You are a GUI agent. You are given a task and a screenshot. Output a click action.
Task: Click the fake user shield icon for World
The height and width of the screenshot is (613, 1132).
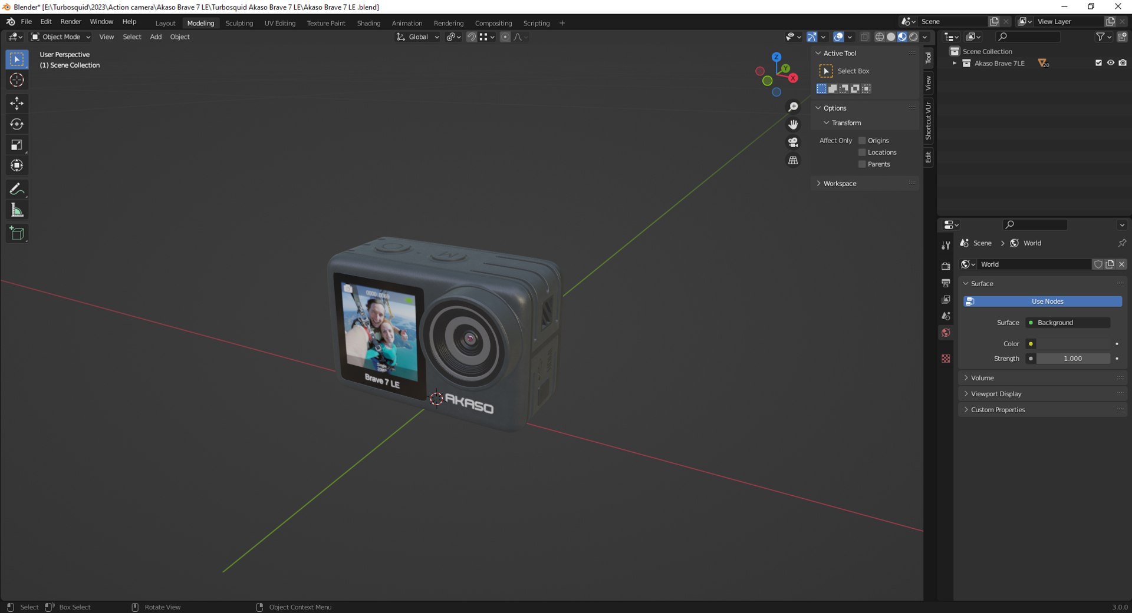1098,264
